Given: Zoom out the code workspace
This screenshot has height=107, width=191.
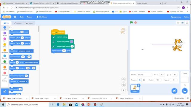Looking at the screenshot, I should pos(123,85).
